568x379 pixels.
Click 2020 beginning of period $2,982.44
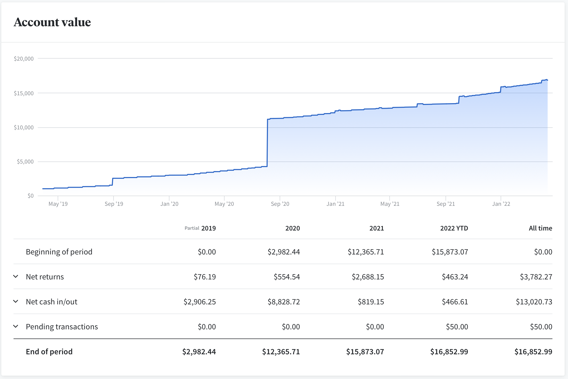284,252
